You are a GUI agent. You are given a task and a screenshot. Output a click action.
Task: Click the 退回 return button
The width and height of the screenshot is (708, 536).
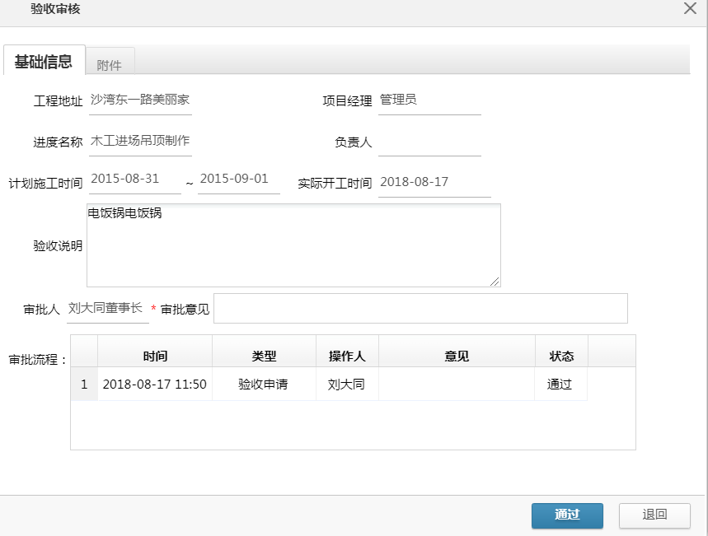point(654,515)
